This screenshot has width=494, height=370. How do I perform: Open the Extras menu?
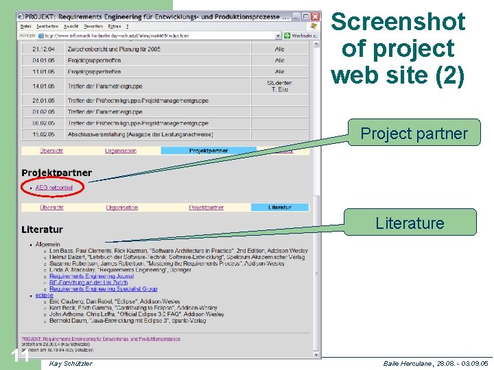115,27
